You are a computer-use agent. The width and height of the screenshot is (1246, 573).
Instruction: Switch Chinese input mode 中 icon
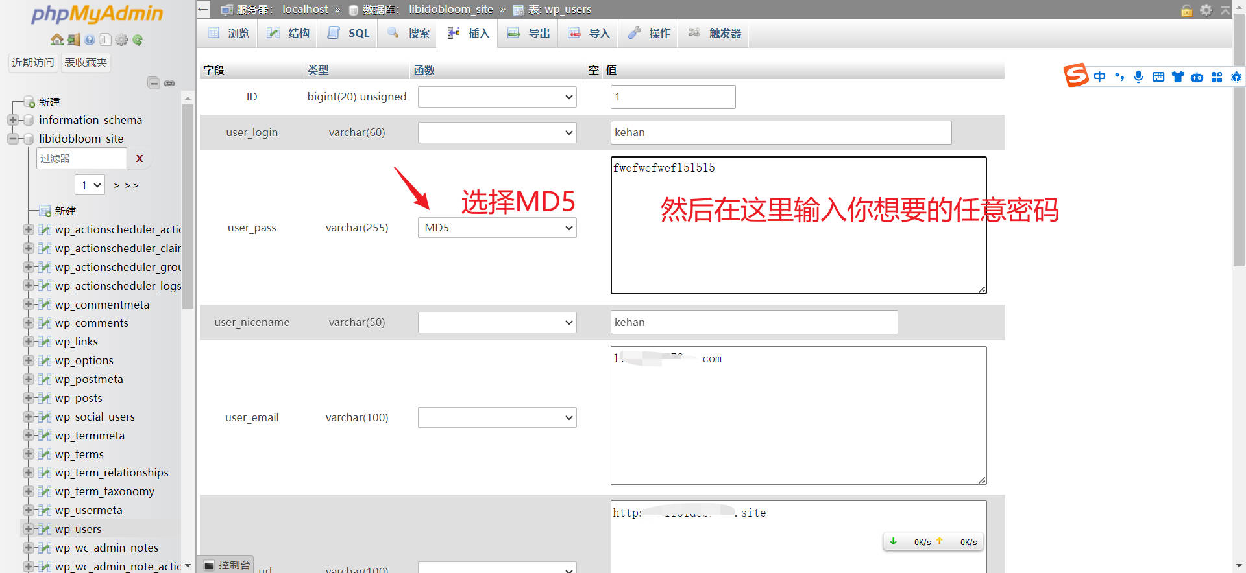tap(1099, 77)
